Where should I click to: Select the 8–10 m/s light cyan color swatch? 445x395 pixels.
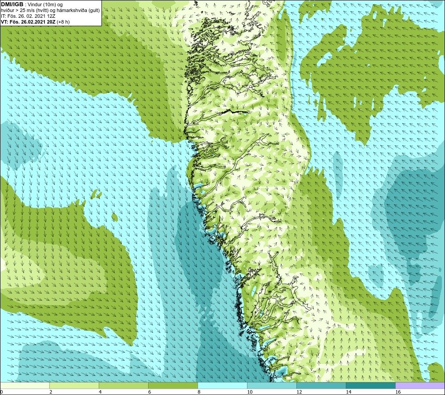pyautogui.click(x=222, y=385)
